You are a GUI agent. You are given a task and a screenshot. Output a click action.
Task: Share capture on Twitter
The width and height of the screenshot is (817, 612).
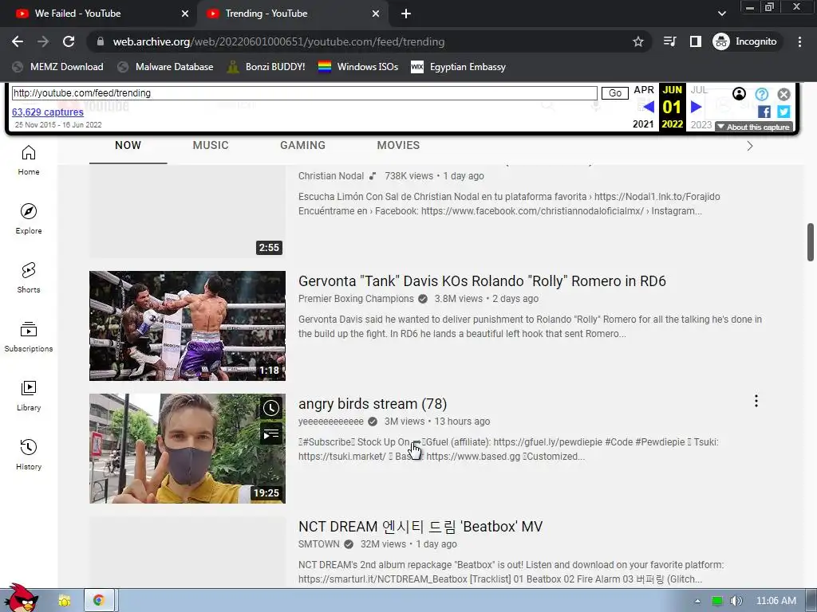[x=783, y=112]
